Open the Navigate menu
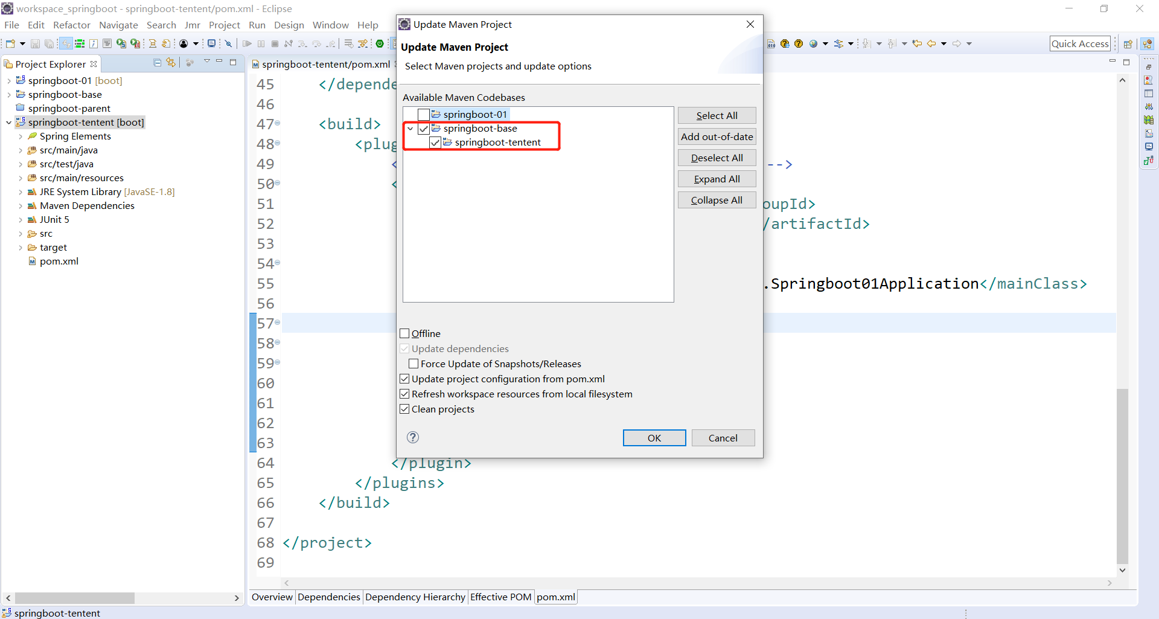This screenshot has height=619, width=1159. [x=118, y=25]
